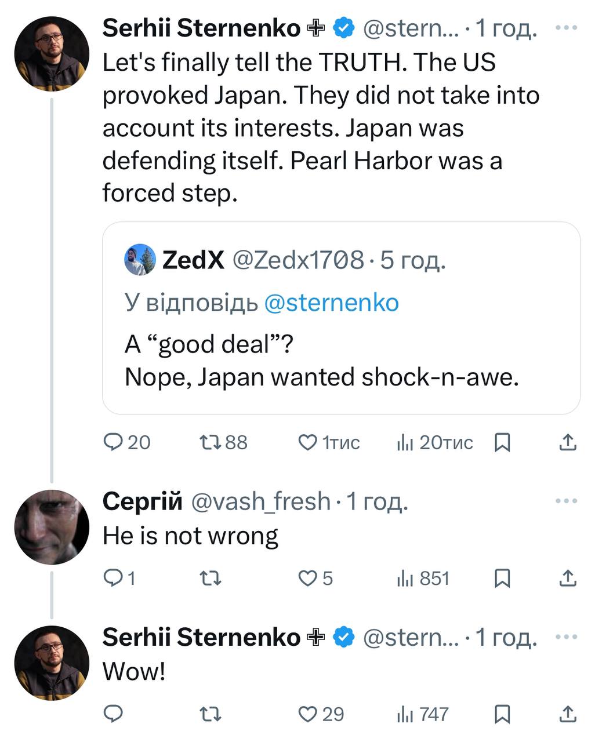The height and width of the screenshot is (742, 595).
Task: Bookmark the Pearl Harbor tweet
Action: point(502,443)
